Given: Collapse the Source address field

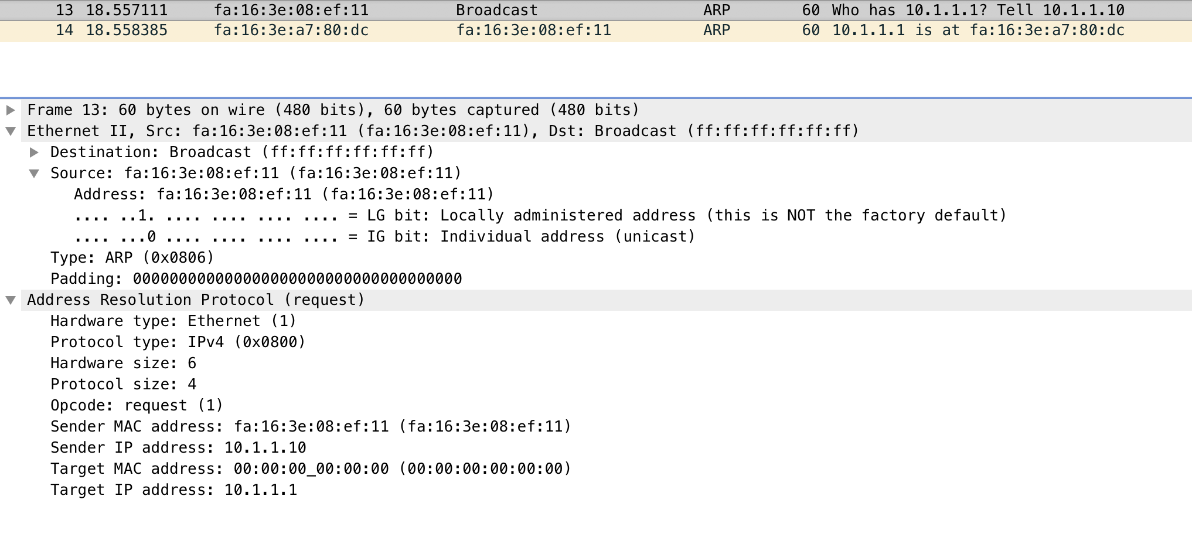Looking at the screenshot, I should coord(35,174).
